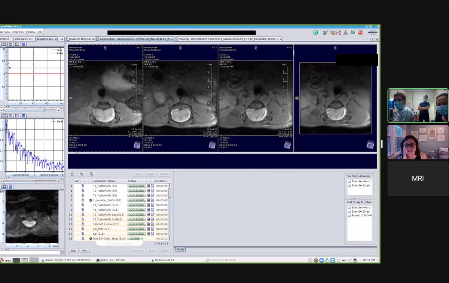Toggle Post Study Execute Macro checkbox
This screenshot has height=283, width=449.
(x=349, y=207)
